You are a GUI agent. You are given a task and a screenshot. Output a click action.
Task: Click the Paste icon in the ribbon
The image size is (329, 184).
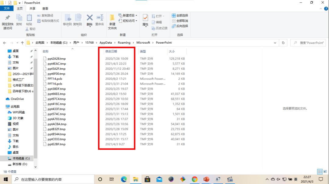[x=29, y=18]
